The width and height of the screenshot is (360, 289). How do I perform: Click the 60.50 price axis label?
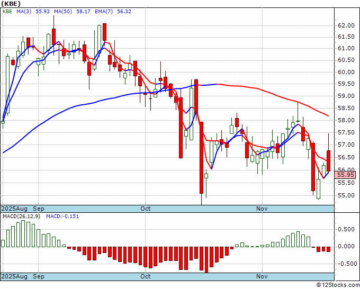[346, 60]
